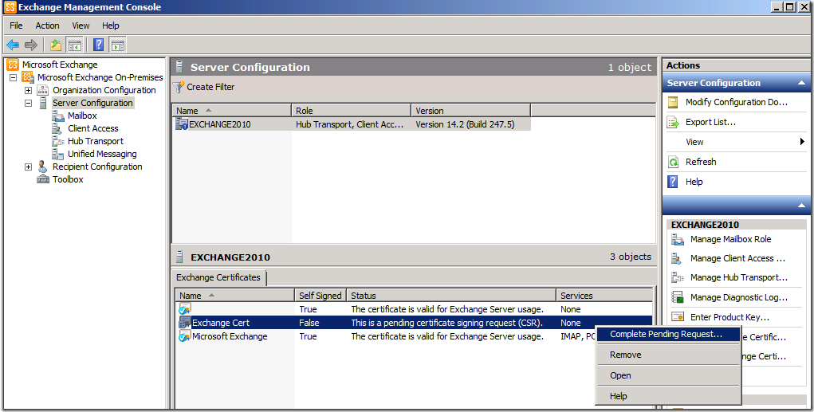Select Recipient Configuration tree item

click(97, 167)
